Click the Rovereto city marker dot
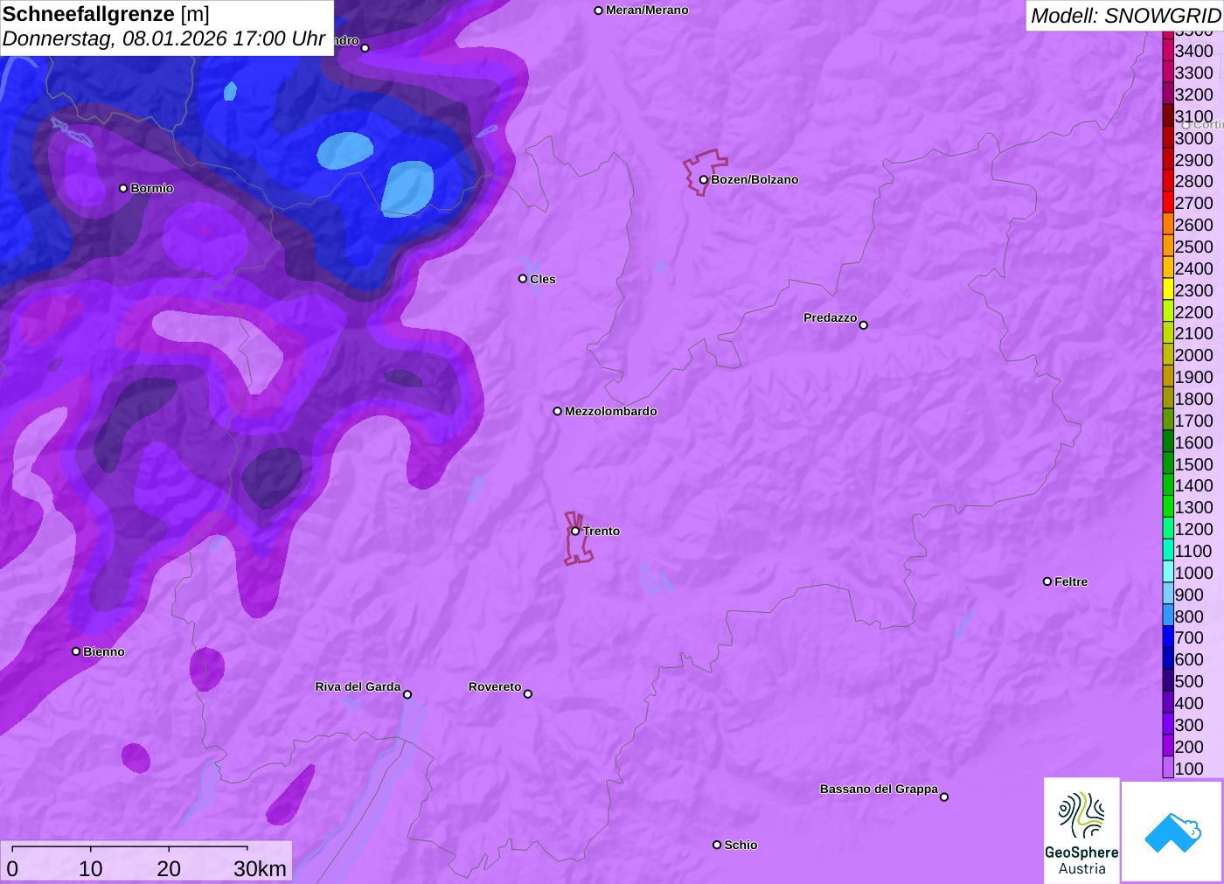Image resolution: width=1224 pixels, height=884 pixels. point(528,694)
